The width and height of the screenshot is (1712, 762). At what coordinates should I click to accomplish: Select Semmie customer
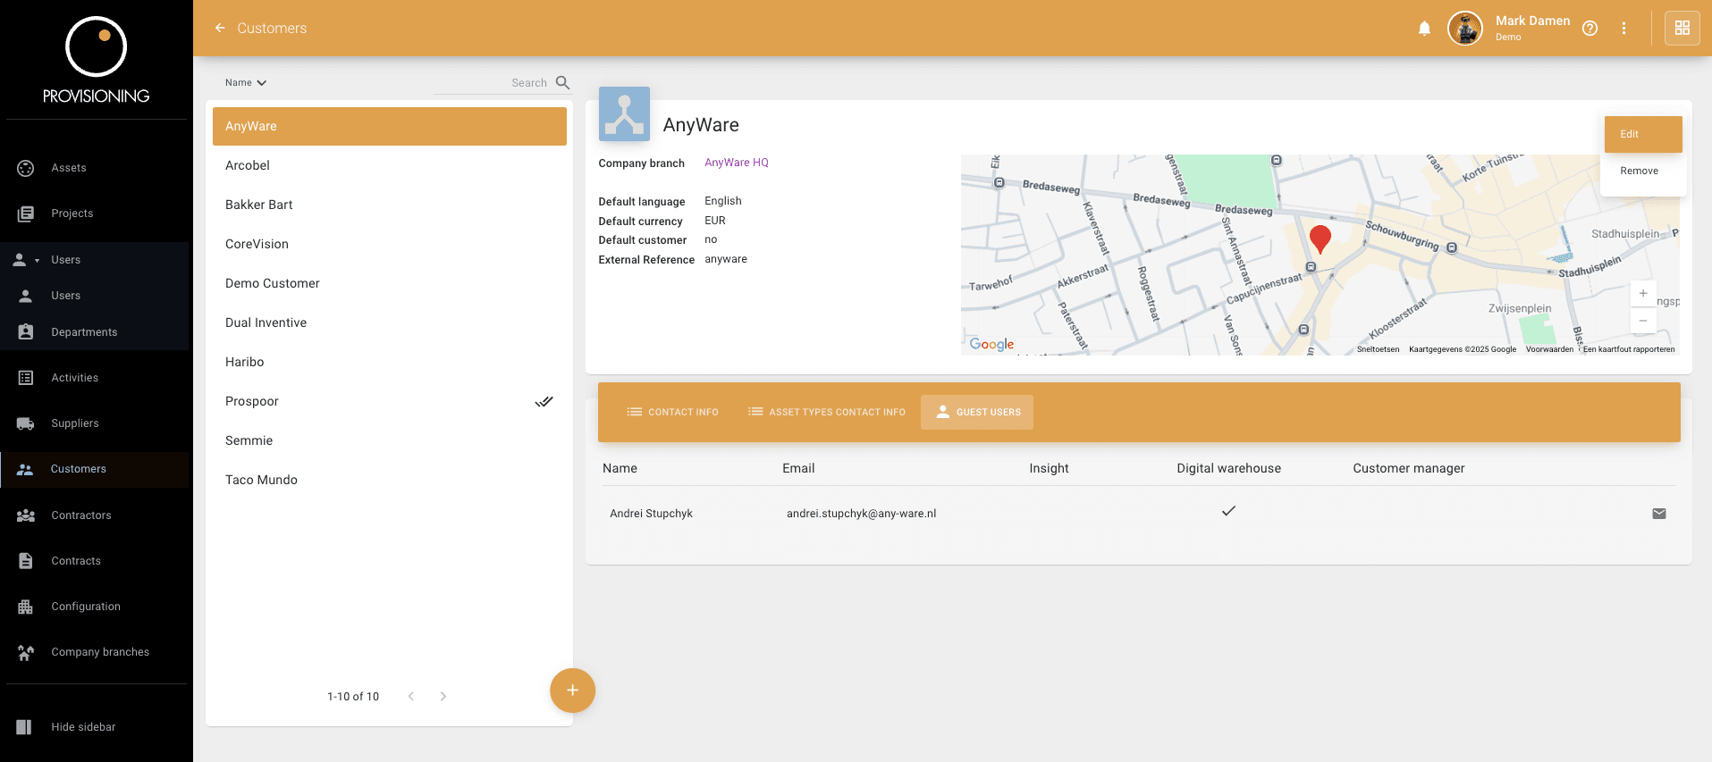[x=390, y=440]
